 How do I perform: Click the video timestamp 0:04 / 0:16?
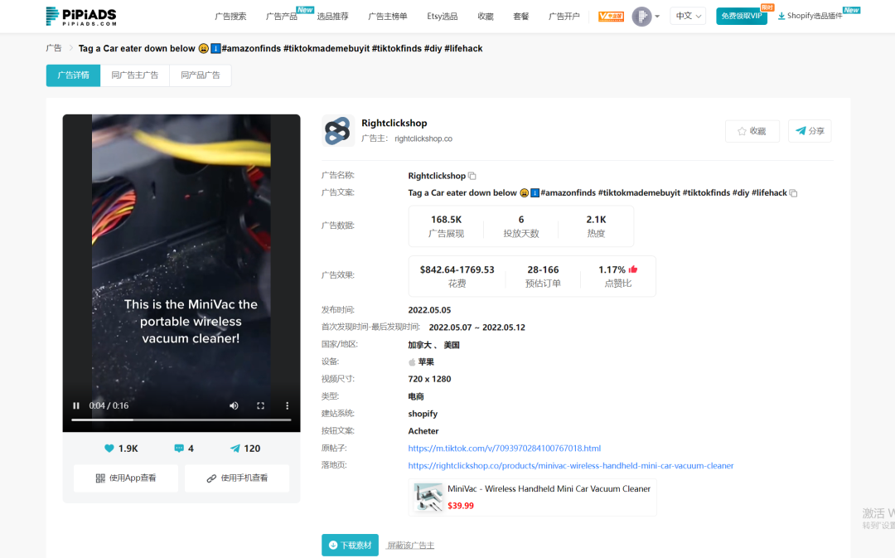pos(109,405)
